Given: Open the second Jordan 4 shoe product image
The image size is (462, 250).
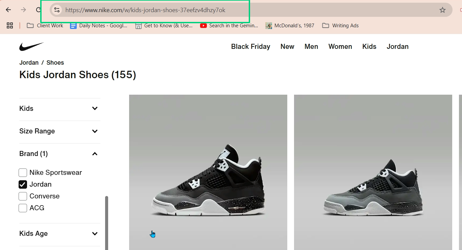Looking at the screenshot, I should pos(373,172).
